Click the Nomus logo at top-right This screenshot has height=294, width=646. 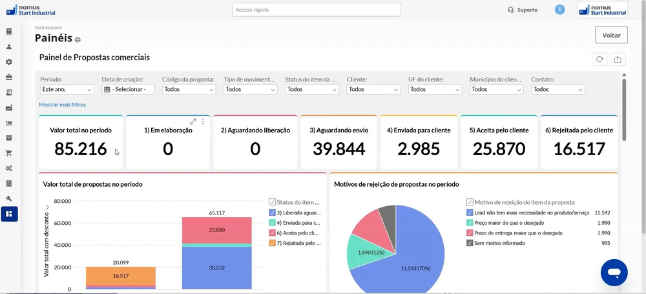pyautogui.click(x=602, y=10)
